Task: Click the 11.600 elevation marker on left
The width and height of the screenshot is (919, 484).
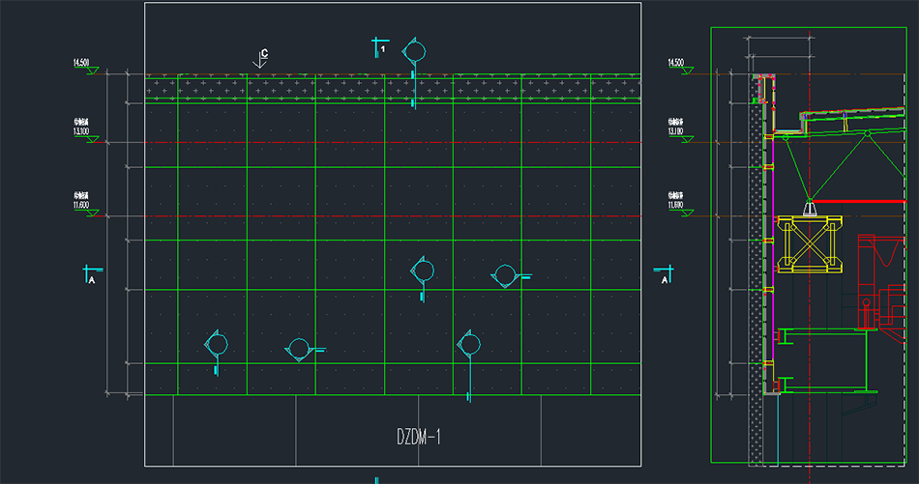Action: [x=81, y=205]
